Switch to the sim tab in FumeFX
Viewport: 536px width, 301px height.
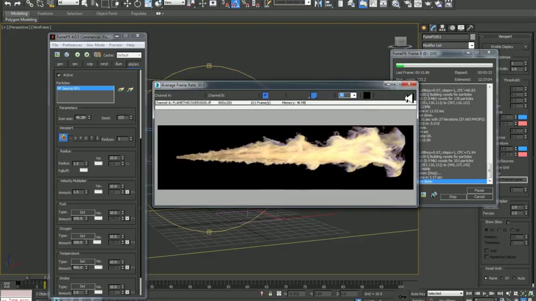pos(75,64)
